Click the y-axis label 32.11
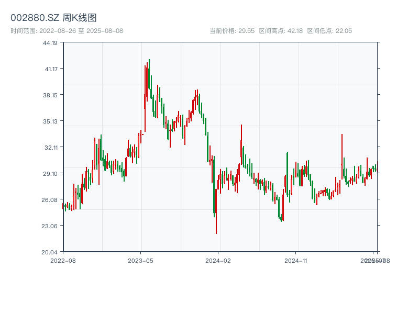The height and width of the screenshot is (314, 419). (51, 148)
